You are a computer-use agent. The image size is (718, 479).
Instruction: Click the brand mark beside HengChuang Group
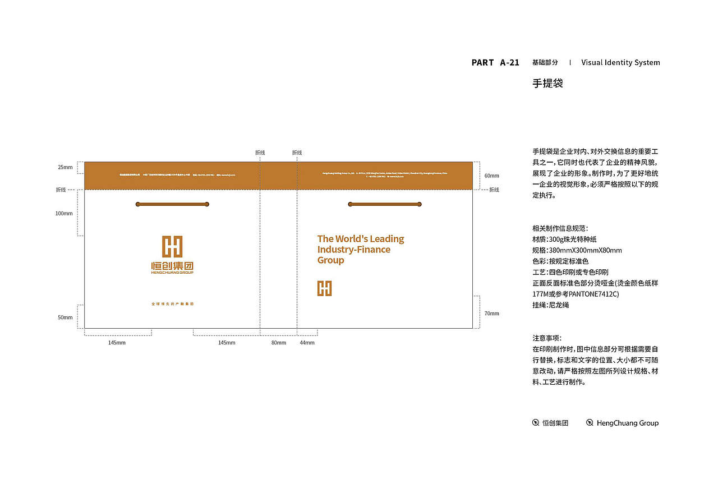point(589,423)
